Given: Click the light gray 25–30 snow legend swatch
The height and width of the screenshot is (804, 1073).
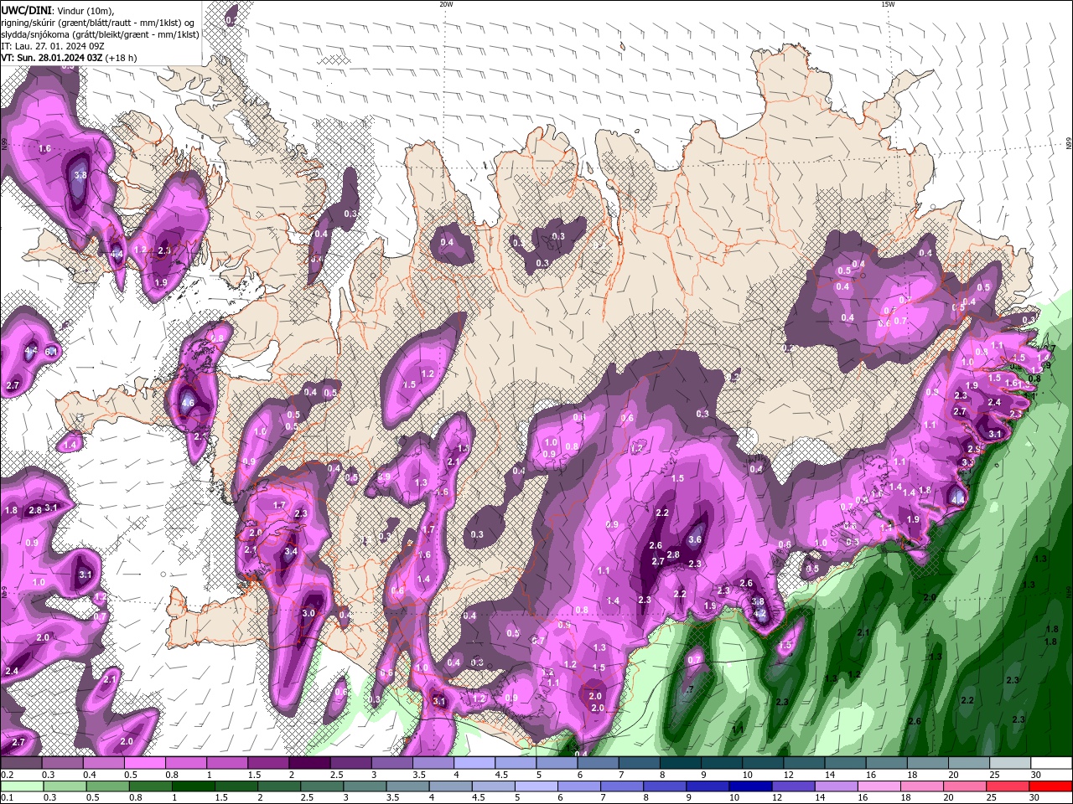Looking at the screenshot, I should tap(1010, 763).
